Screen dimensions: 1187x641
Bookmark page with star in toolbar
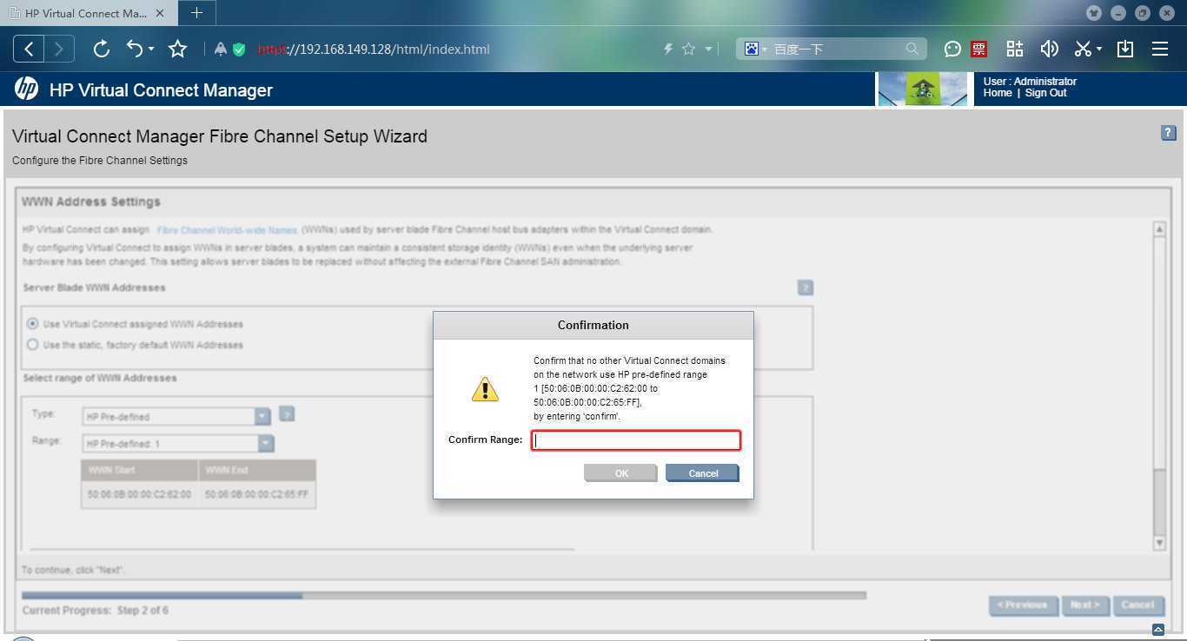coord(177,49)
